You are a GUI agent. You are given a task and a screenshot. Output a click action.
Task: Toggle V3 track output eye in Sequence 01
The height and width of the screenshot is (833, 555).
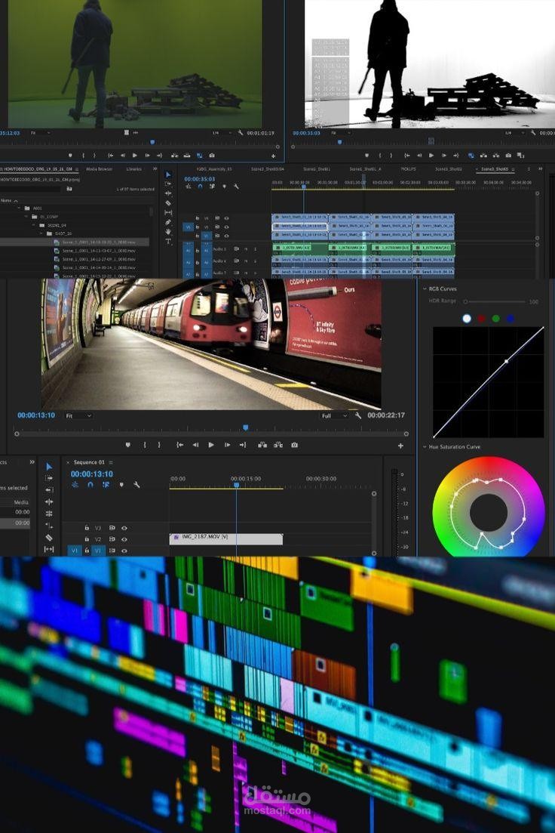124,528
